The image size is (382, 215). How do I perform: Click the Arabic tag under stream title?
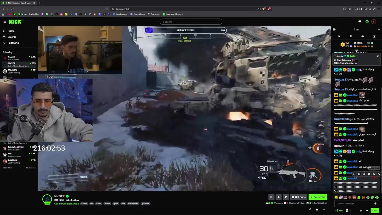click(x=84, y=204)
